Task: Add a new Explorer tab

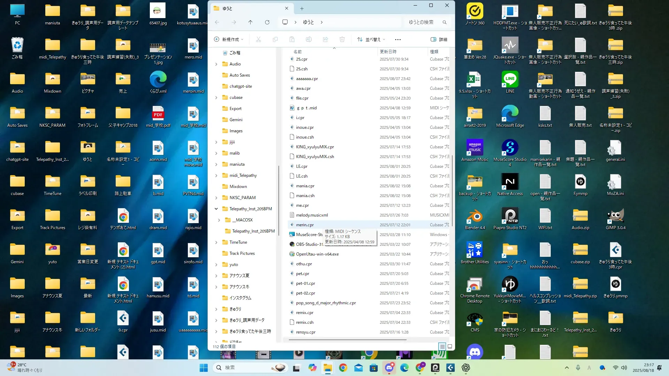Action: (x=302, y=8)
